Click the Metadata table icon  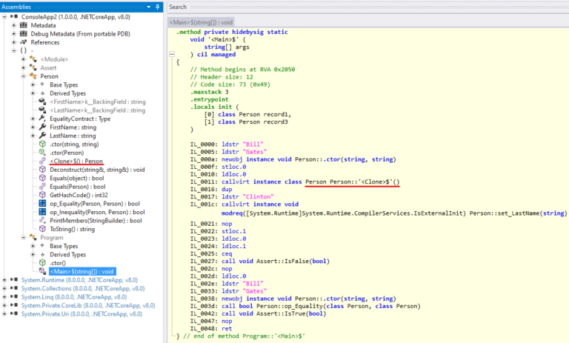pos(24,25)
